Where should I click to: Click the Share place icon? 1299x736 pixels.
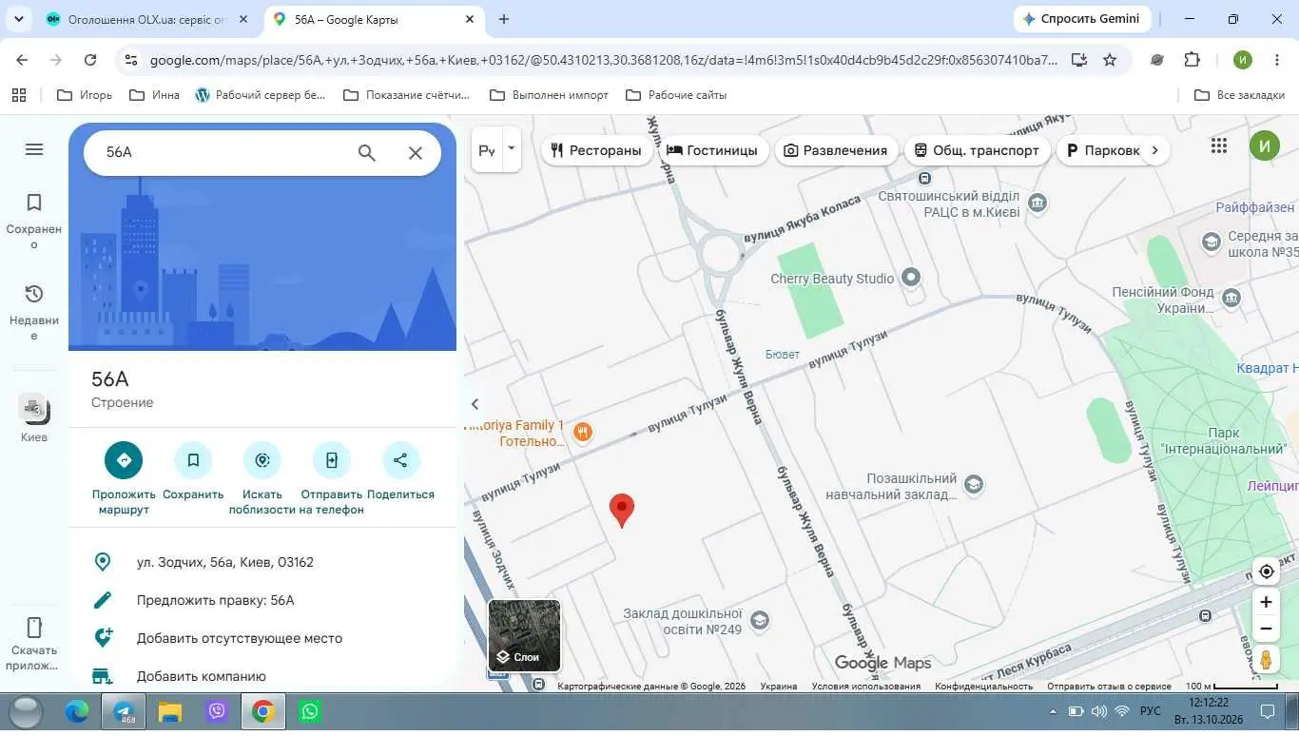400,460
